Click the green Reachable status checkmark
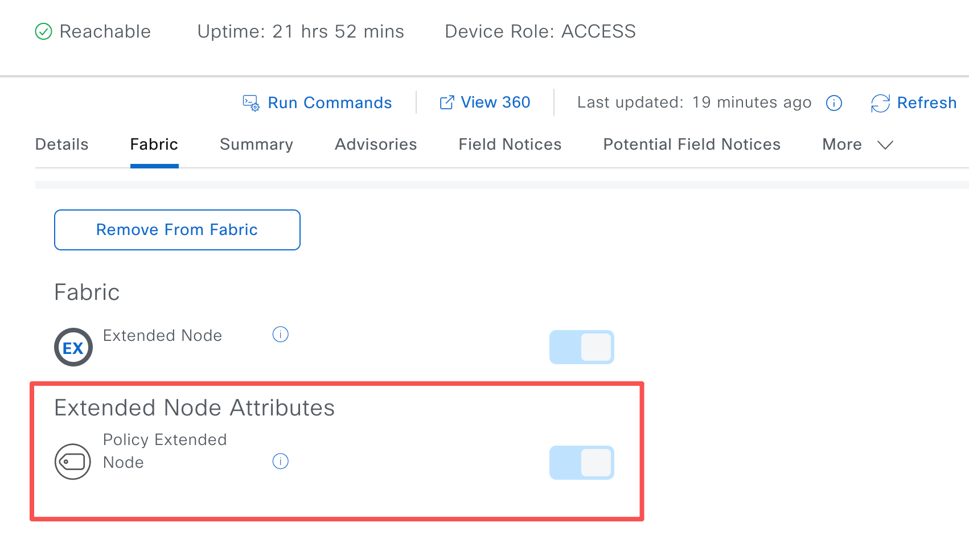969x552 pixels. (x=44, y=31)
